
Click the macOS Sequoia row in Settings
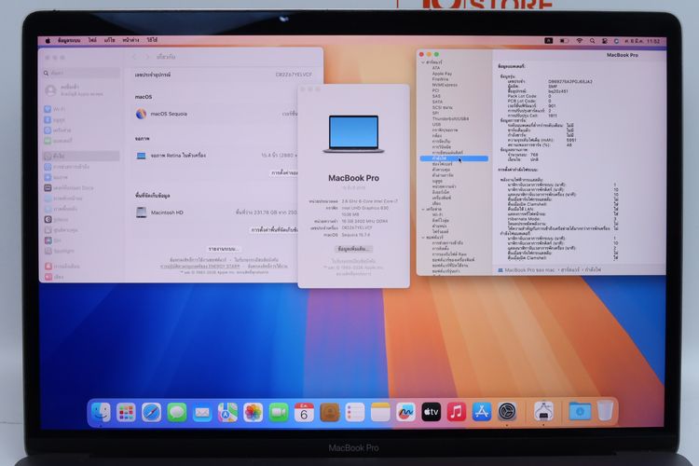click(x=216, y=114)
